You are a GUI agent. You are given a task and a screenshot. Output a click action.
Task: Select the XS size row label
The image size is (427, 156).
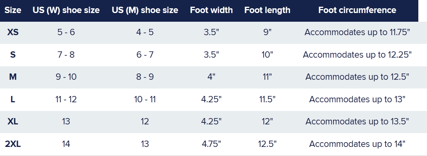tap(13, 32)
